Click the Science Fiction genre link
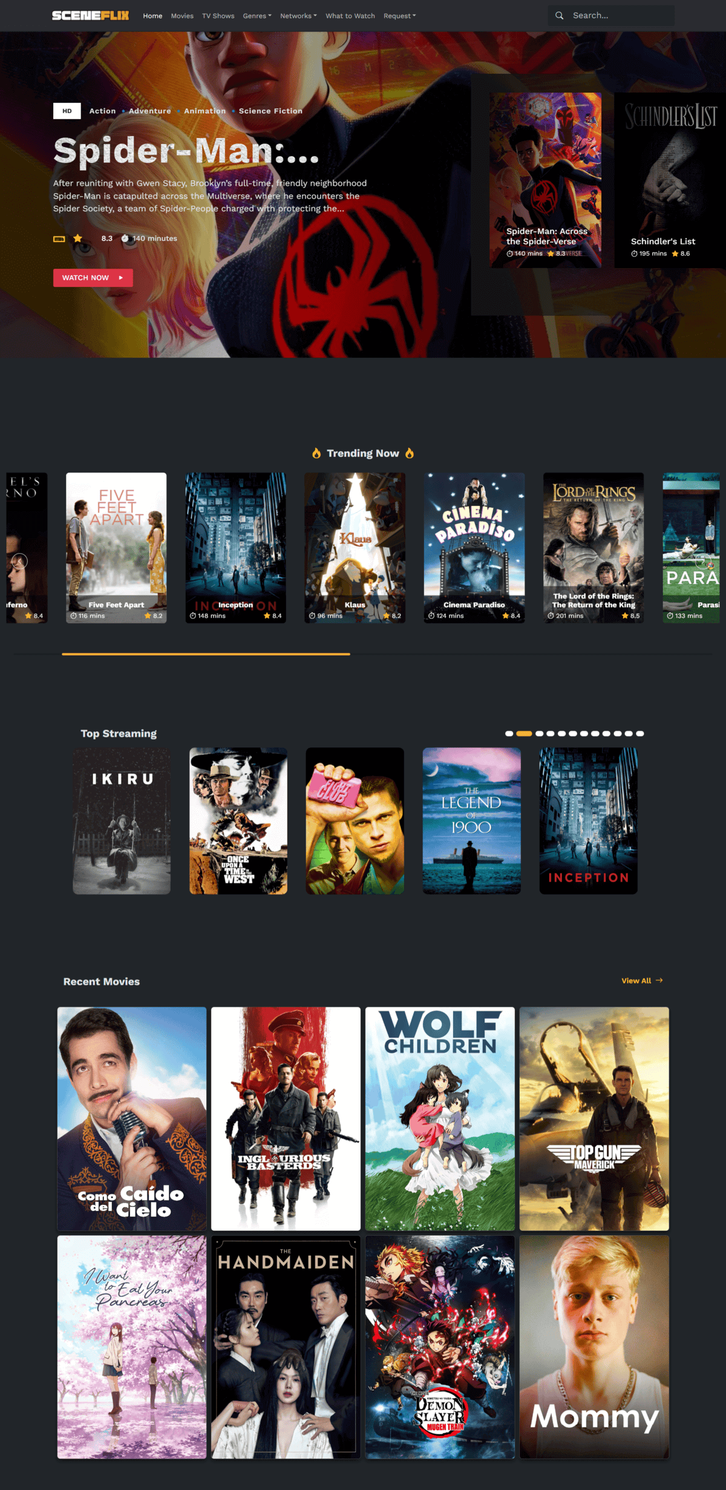This screenshot has width=726, height=1490. (x=270, y=111)
